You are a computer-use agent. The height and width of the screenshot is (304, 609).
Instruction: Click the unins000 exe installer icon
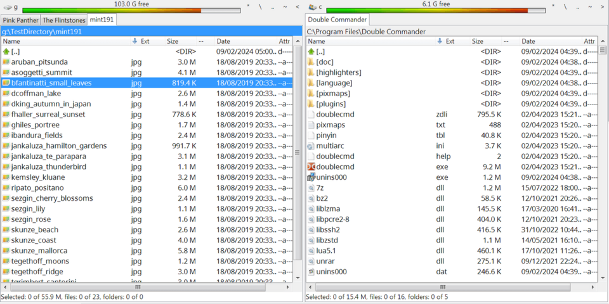(x=311, y=177)
